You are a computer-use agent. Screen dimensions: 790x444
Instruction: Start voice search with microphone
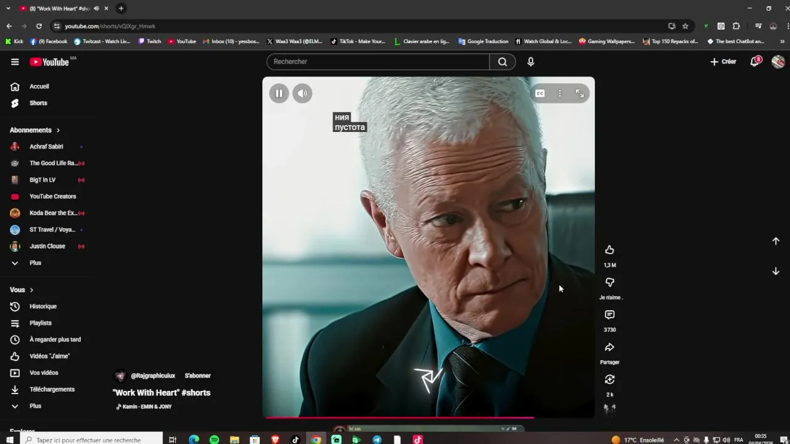531,62
